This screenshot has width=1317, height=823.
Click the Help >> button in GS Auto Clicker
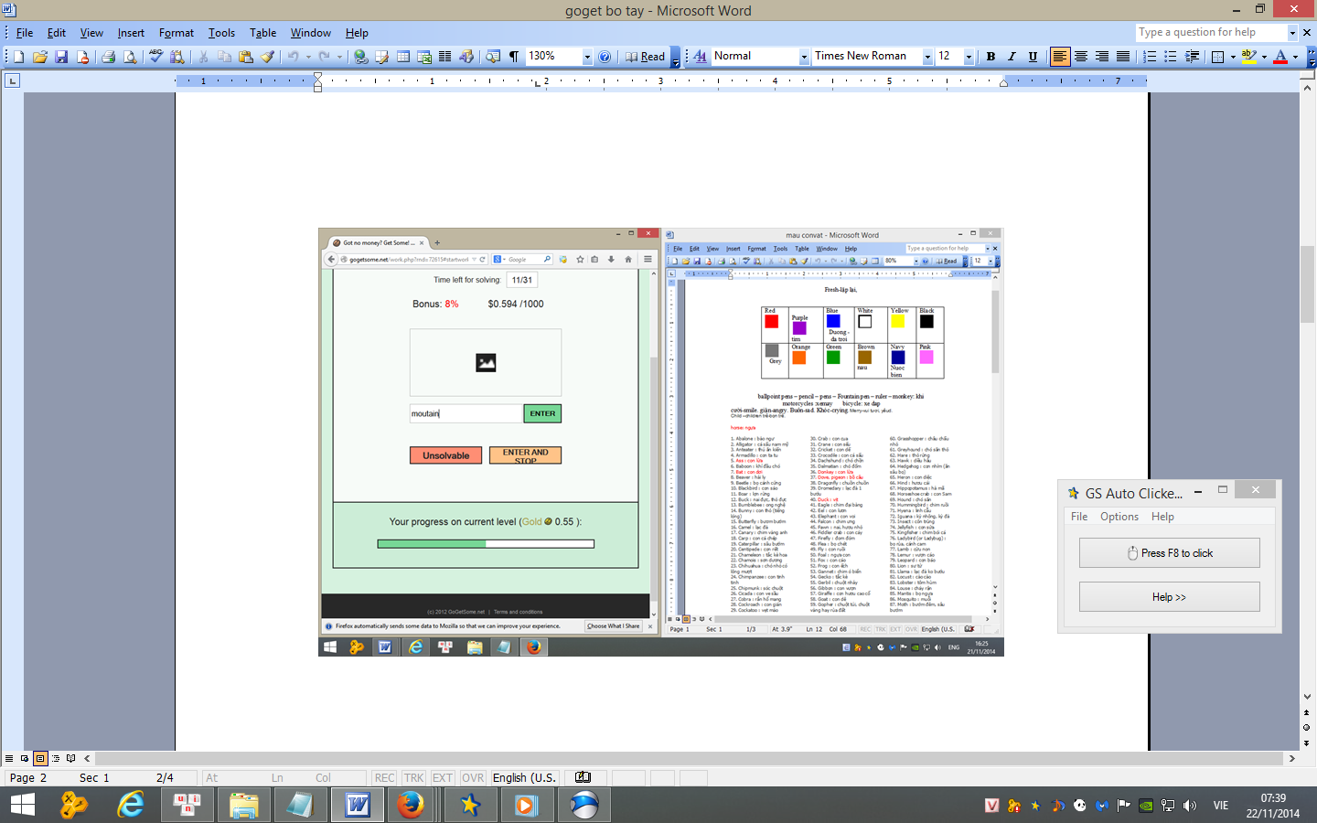1169,597
